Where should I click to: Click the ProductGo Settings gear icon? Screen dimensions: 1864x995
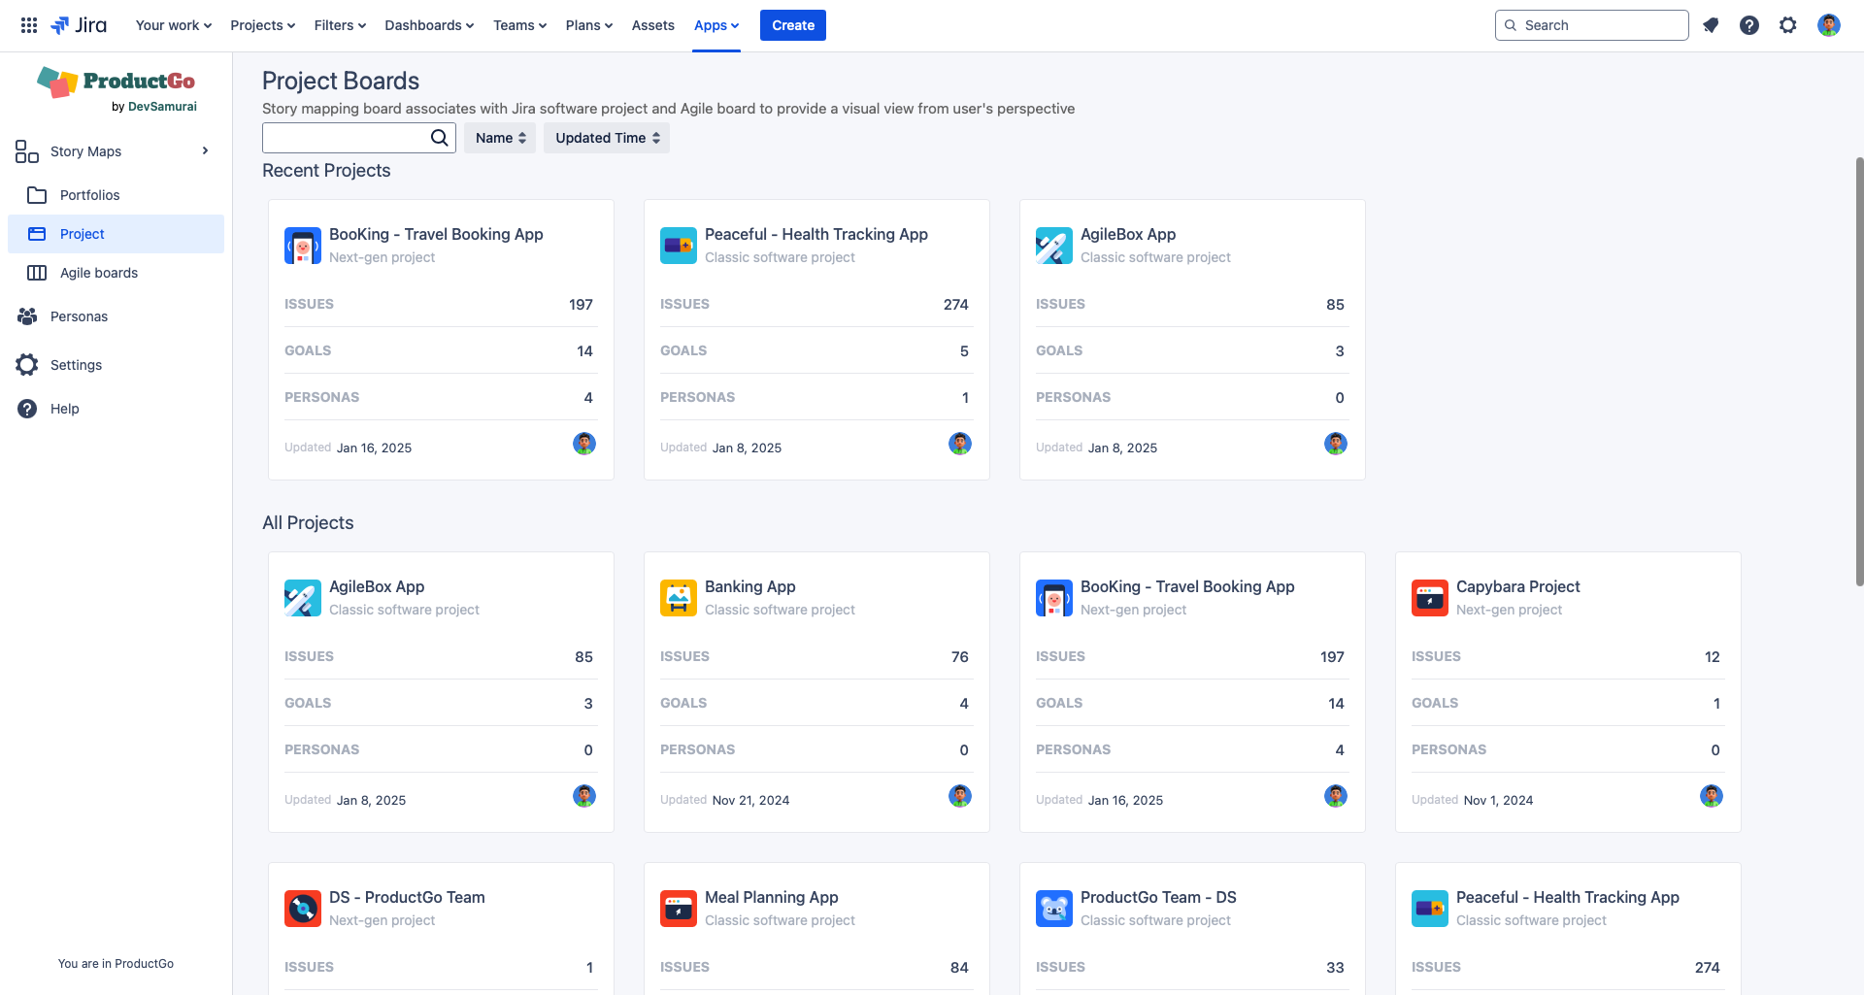point(27,365)
